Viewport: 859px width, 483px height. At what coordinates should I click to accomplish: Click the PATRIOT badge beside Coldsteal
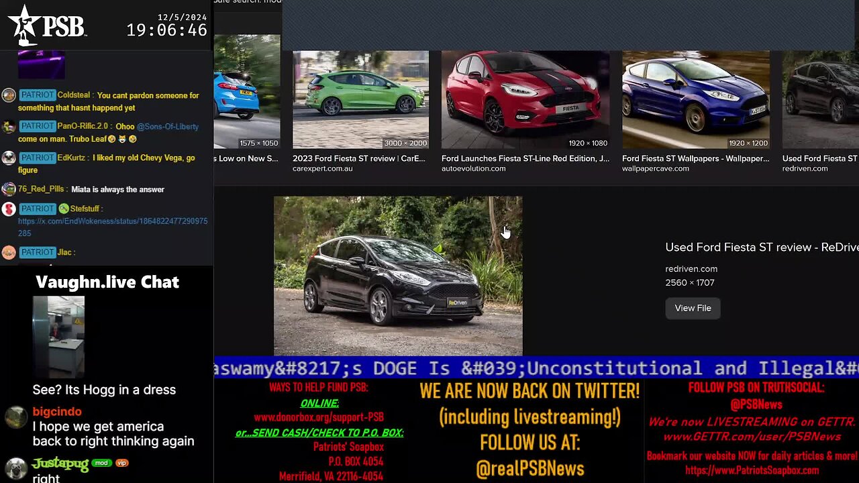tap(37, 95)
